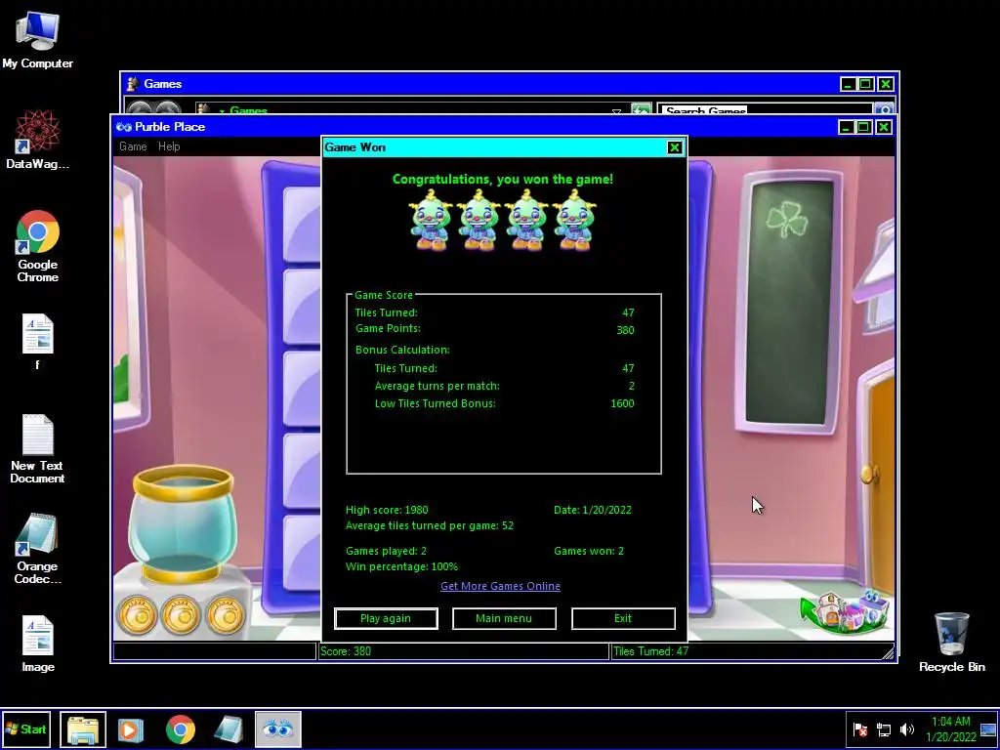Expand the Games address bar dropdown
This screenshot has height=750, width=1000.
(x=616, y=111)
